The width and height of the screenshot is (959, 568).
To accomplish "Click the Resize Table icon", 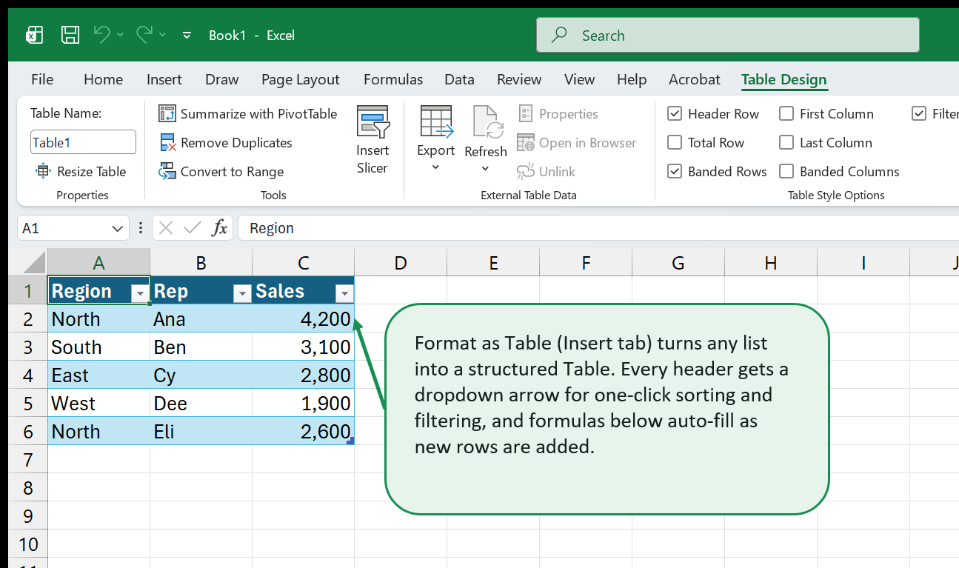I will 43,171.
